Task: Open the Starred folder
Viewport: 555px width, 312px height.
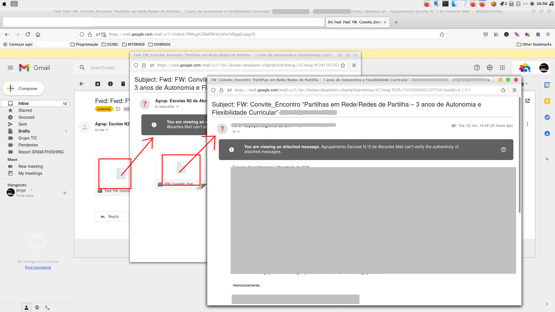Action: [x=25, y=110]
